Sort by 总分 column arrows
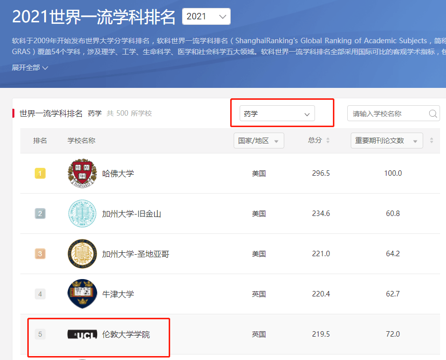The image size is (446, 360). click(x=328, y=141)
